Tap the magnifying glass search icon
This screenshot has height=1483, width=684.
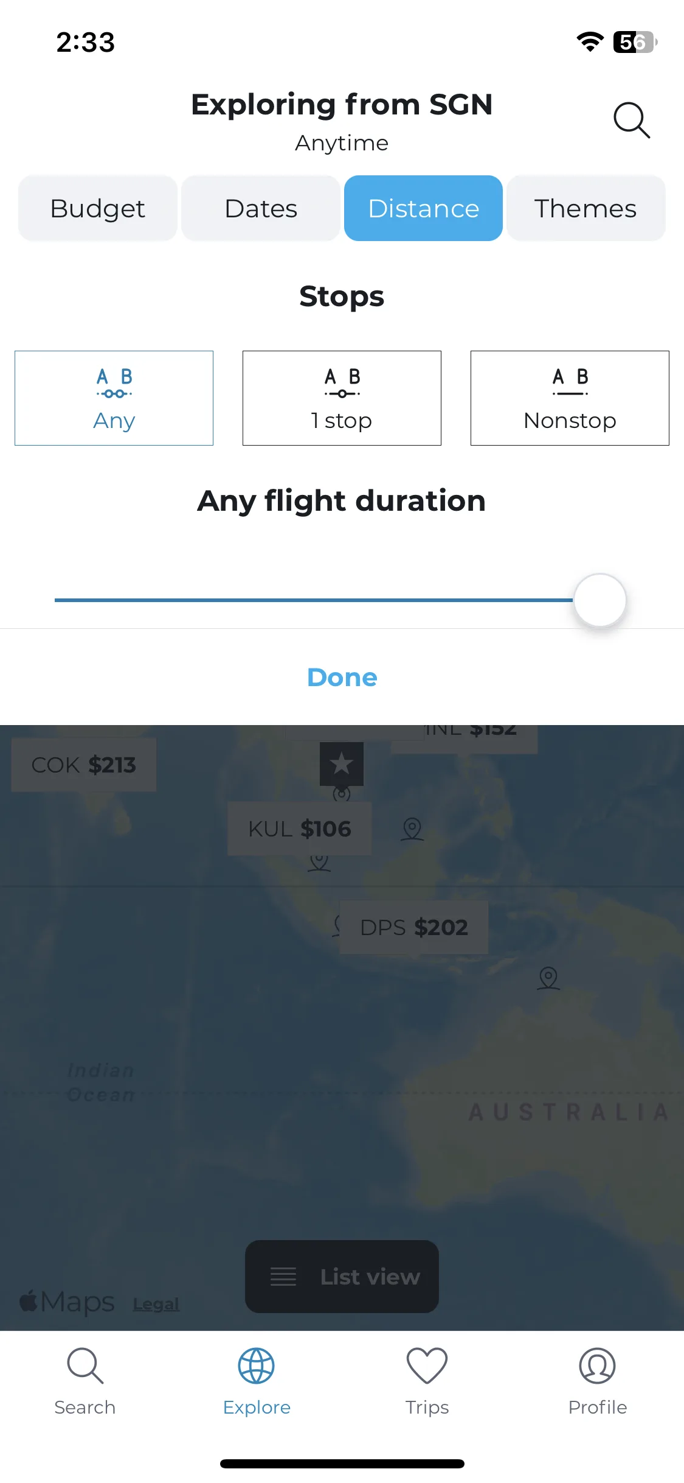tap(632, 120)
